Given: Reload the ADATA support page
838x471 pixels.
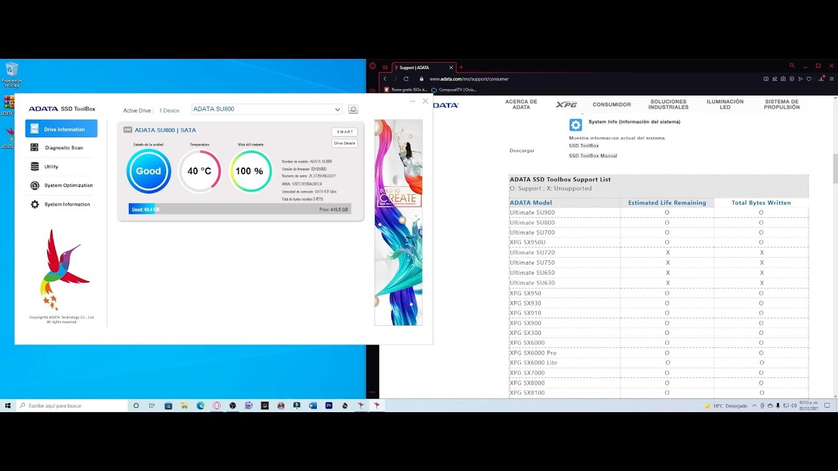Looking at the screenshot, I should (406, 78).
